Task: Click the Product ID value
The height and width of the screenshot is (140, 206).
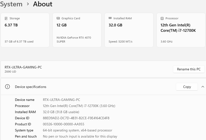Action: [64, 124]
